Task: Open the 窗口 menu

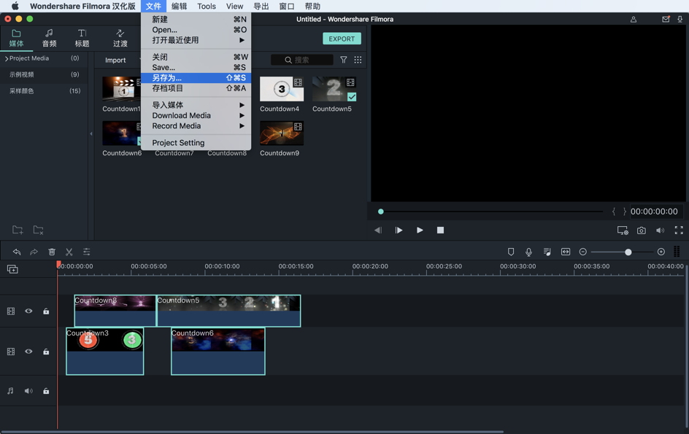Action: (x=287, y=6)
